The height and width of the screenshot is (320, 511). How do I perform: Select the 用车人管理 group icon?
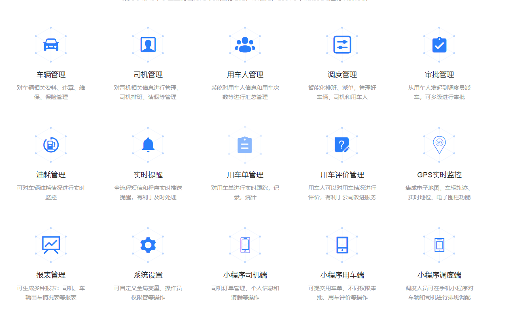[x=245, y=44]
